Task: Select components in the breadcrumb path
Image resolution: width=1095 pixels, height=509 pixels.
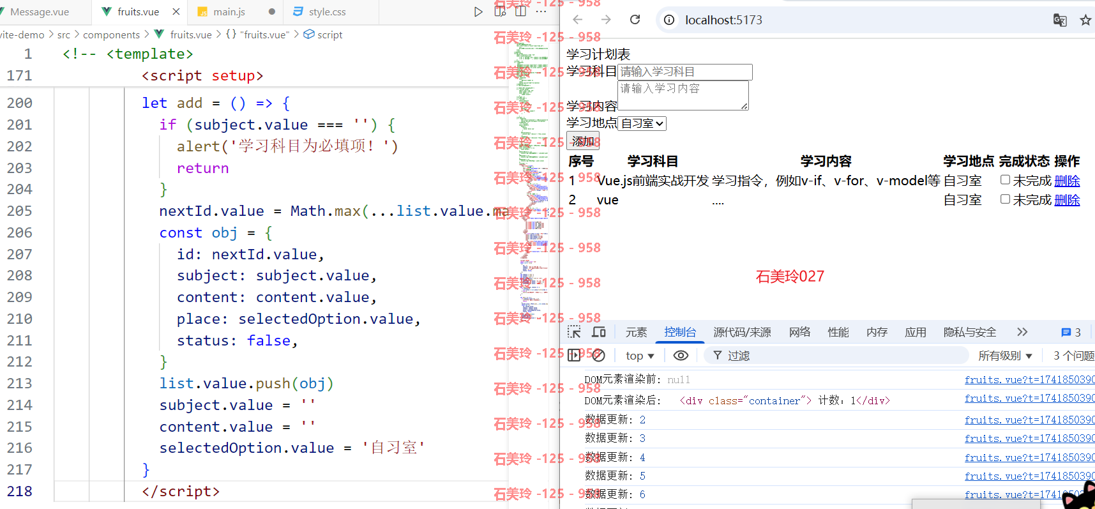Action: tap(111, 34)
